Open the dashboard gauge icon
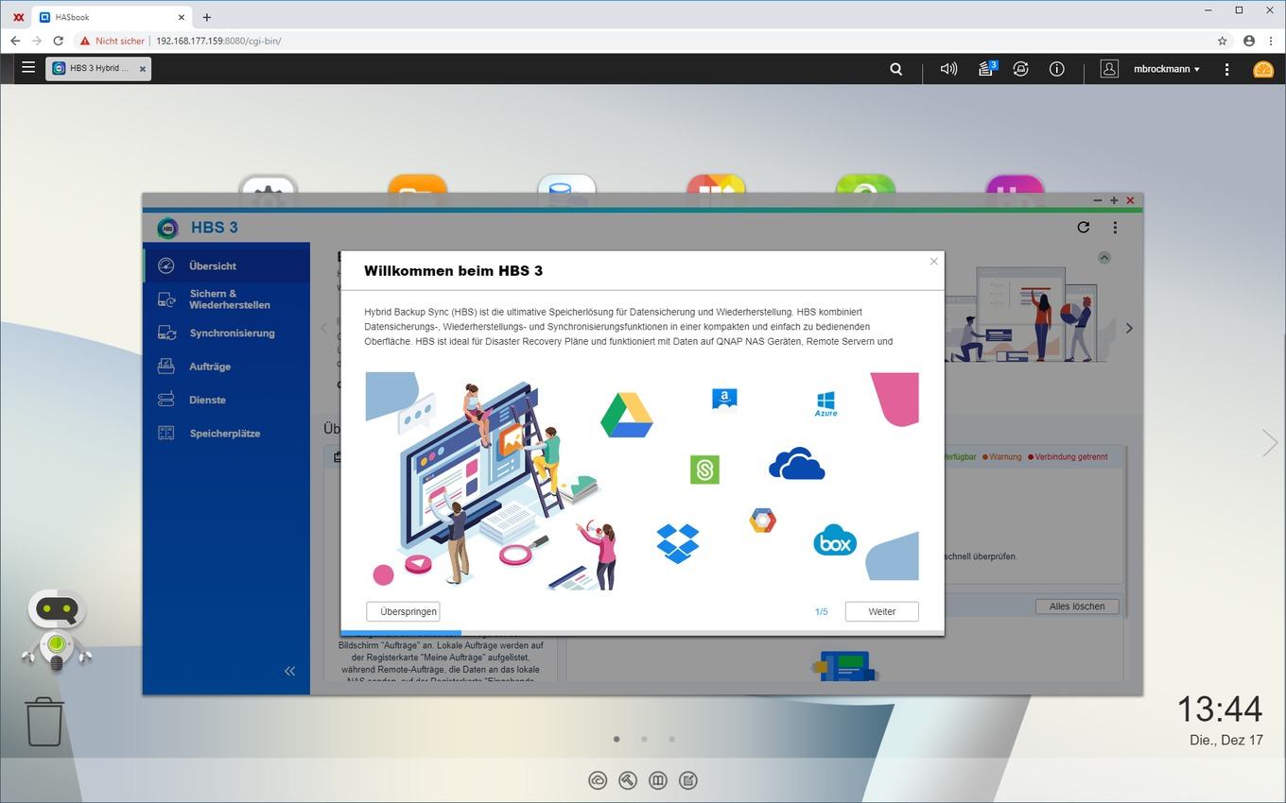This screenshot has width=1286, height=803. point(1263,69)
